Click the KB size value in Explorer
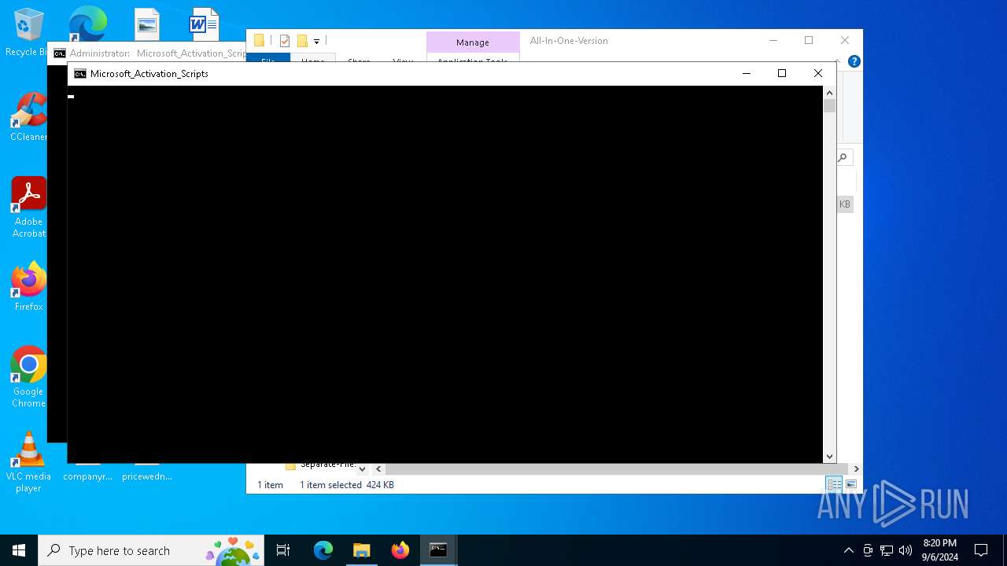This screenshot has width=1007, height=566. 844,204
